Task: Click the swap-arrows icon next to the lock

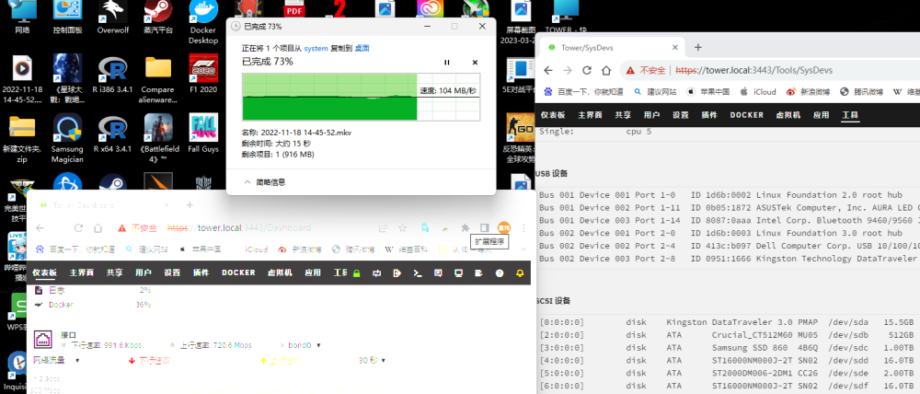Action: [x=376, y=273]
